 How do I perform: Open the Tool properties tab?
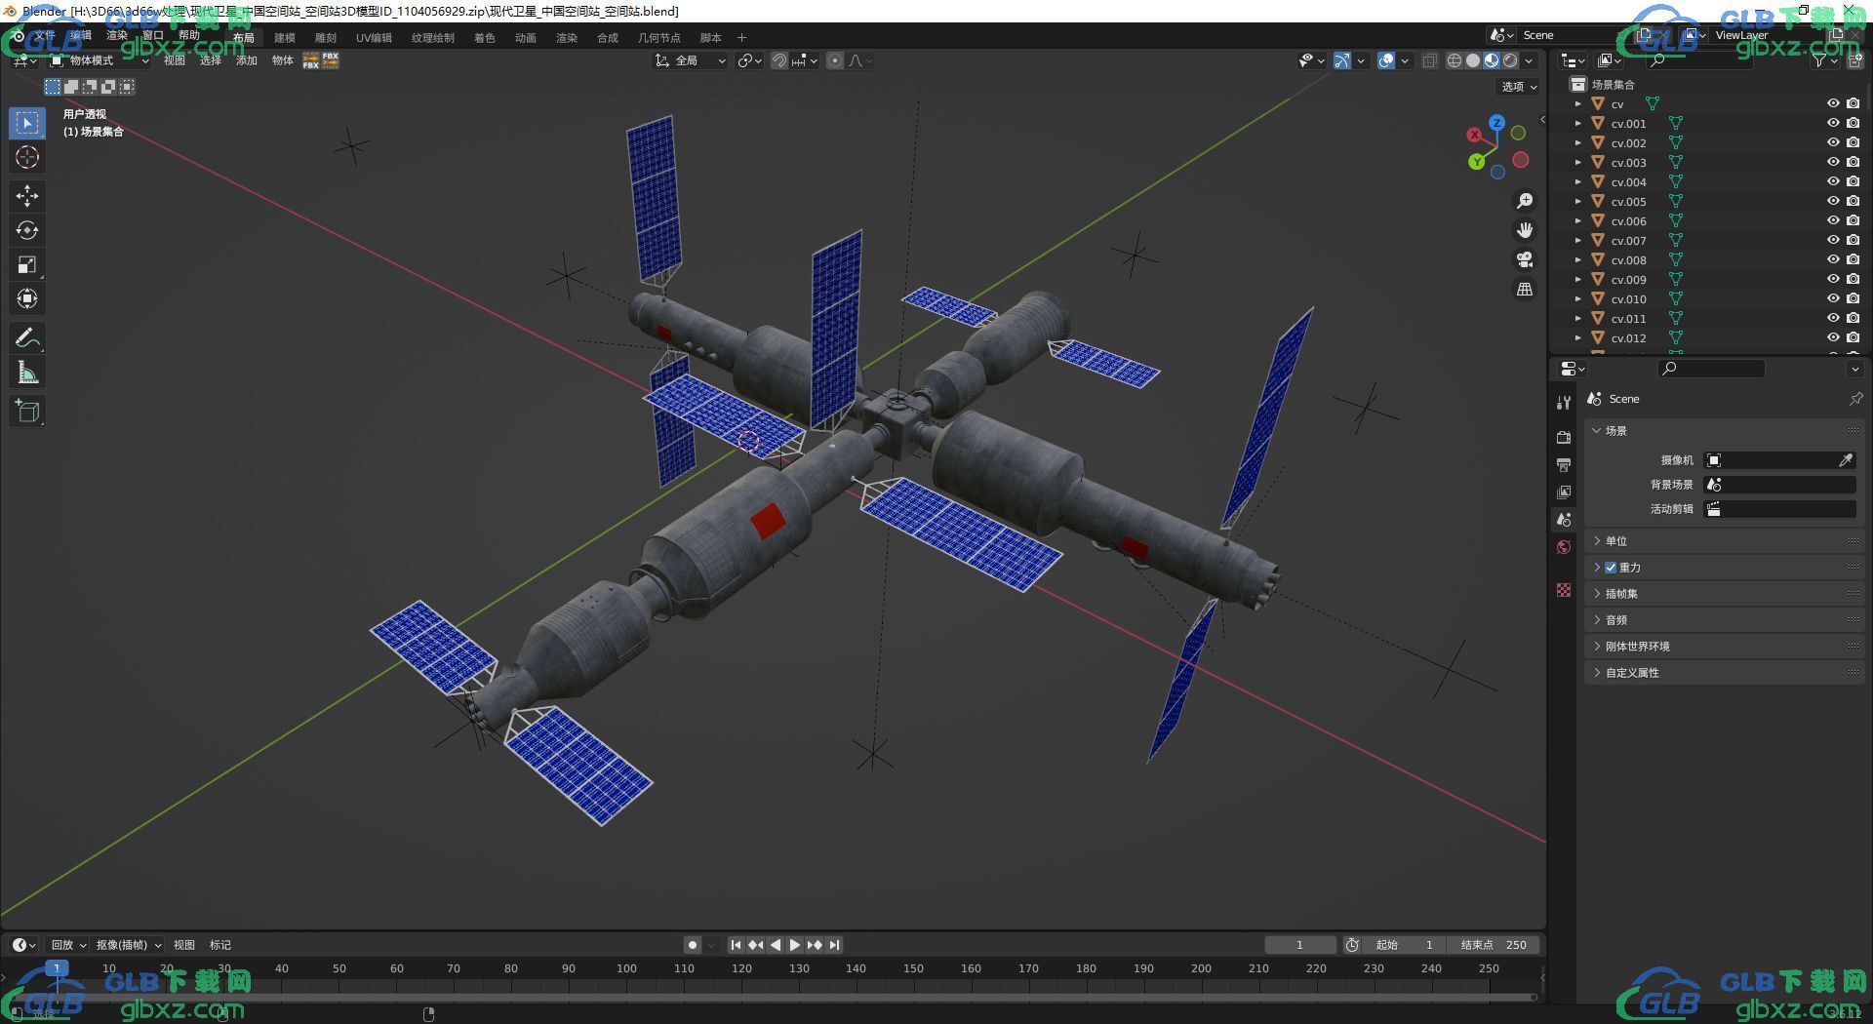coord(1564,402)
